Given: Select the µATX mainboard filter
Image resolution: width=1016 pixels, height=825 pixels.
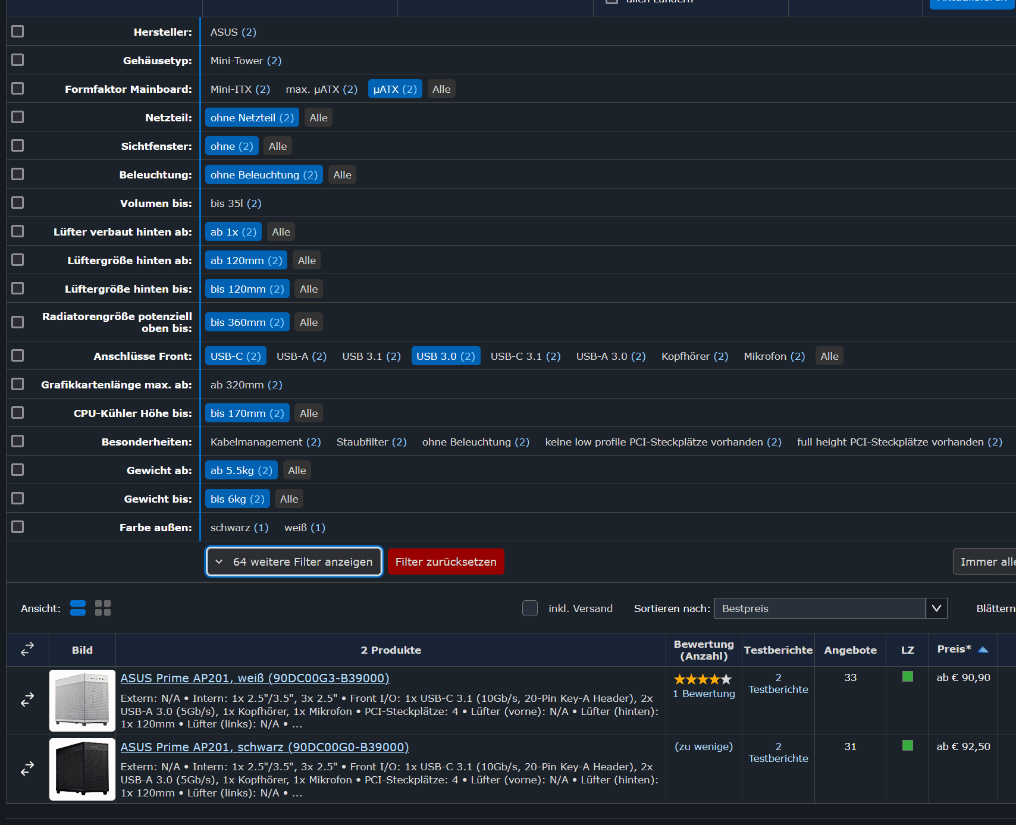Looking at the screenshot, I should (x=395, y=89).
